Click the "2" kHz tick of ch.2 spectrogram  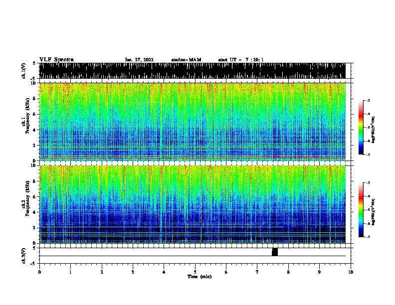(x=34, y=228)
